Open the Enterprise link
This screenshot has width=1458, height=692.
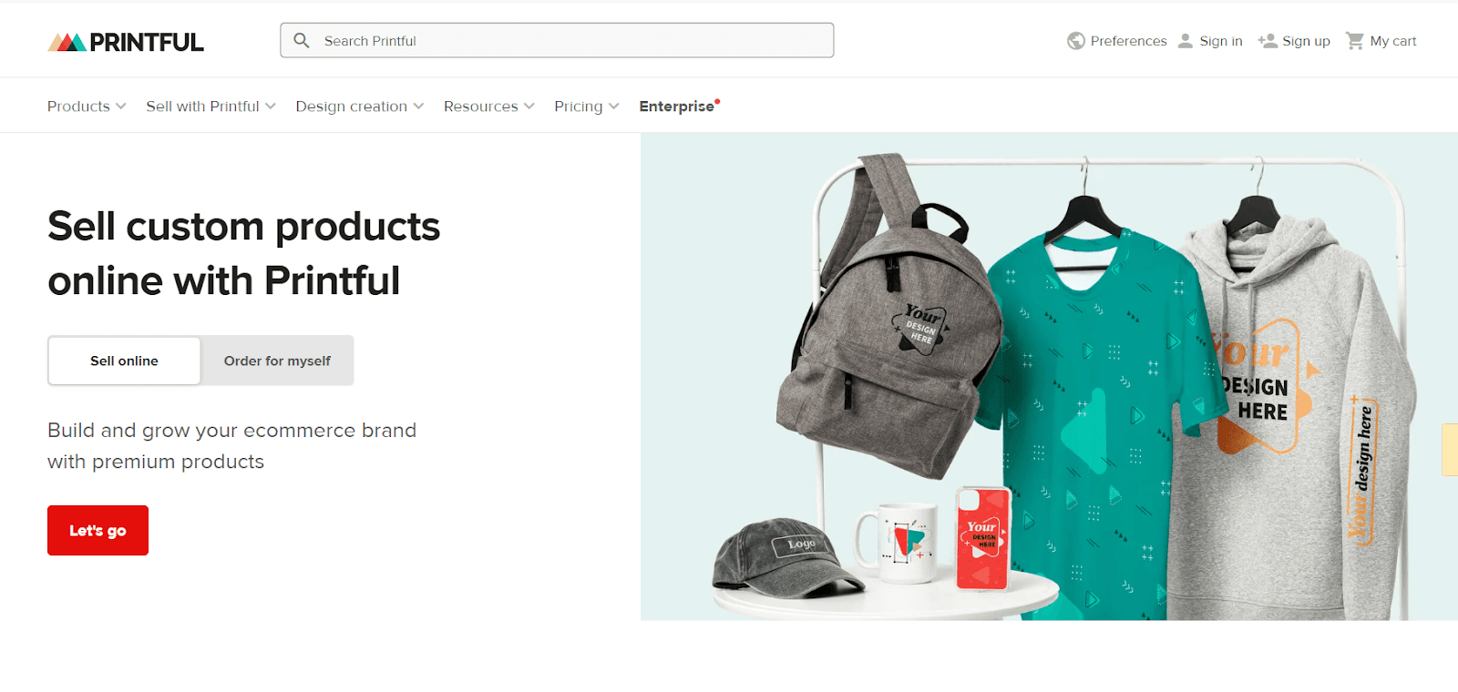pyautogui.click(x=677, y=107)
